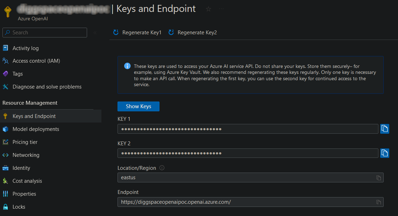Click the Show Keys button
The image size is (398, 216).
138,106
